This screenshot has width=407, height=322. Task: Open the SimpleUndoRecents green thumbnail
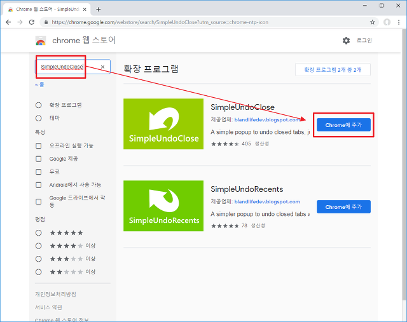pyautogui.click(x=163, y=206)
